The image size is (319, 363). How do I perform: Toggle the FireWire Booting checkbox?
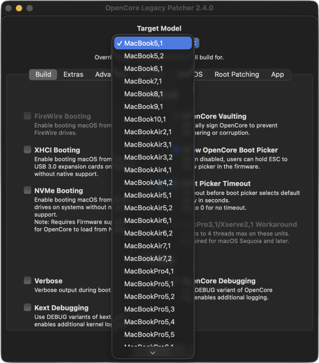28,116
